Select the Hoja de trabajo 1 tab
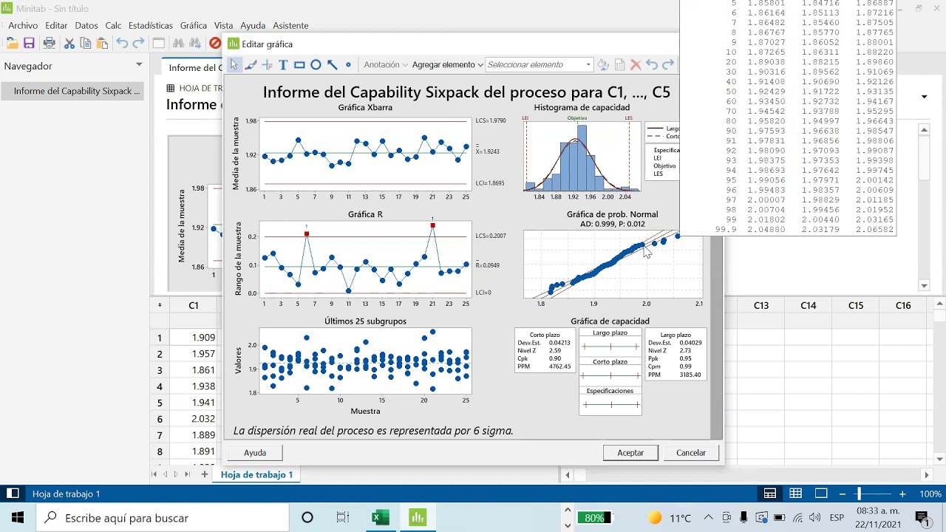Viewport: 946px width, 532px height. [257, 474]
